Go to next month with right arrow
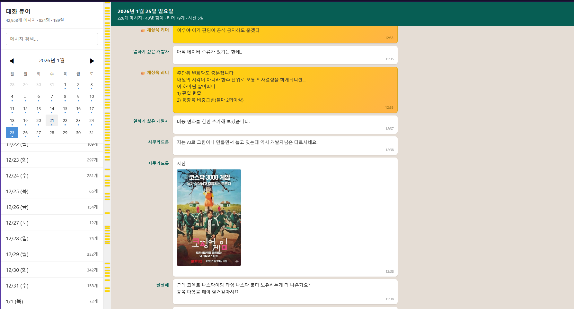This screenshot has height=309, width=574. (x=92, y=61)
